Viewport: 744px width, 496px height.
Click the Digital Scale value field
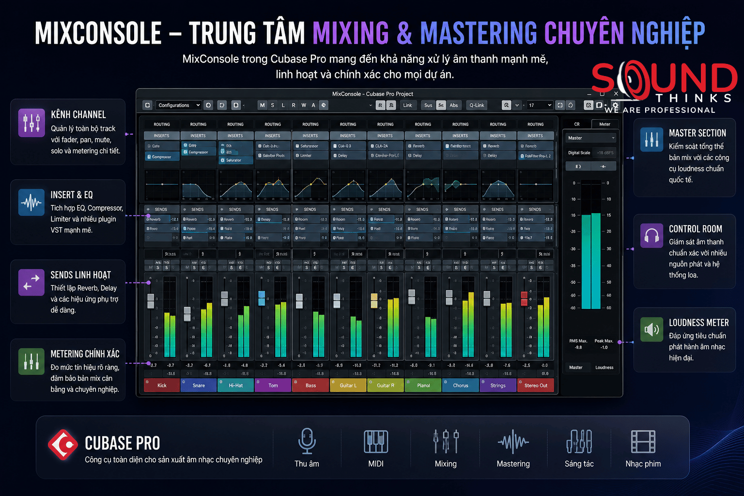pyautogui.click(x=605, y=153)
